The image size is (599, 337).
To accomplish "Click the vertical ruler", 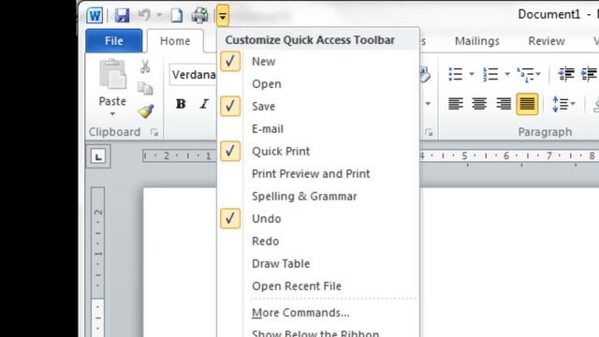I will [x=97, y=262].
